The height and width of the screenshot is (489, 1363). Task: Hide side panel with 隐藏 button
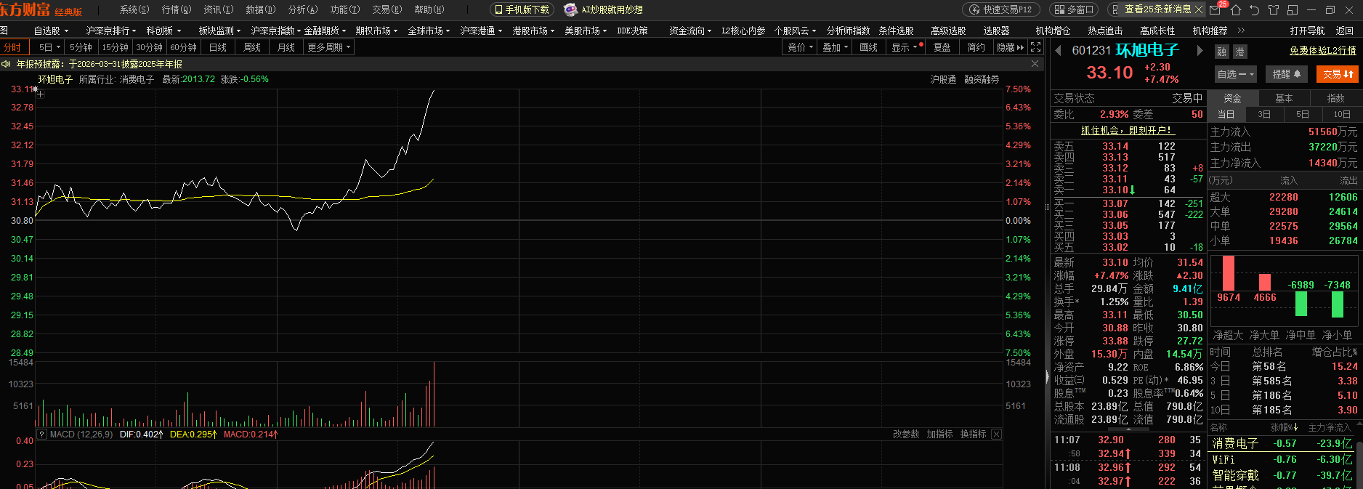pos(1011,47)
